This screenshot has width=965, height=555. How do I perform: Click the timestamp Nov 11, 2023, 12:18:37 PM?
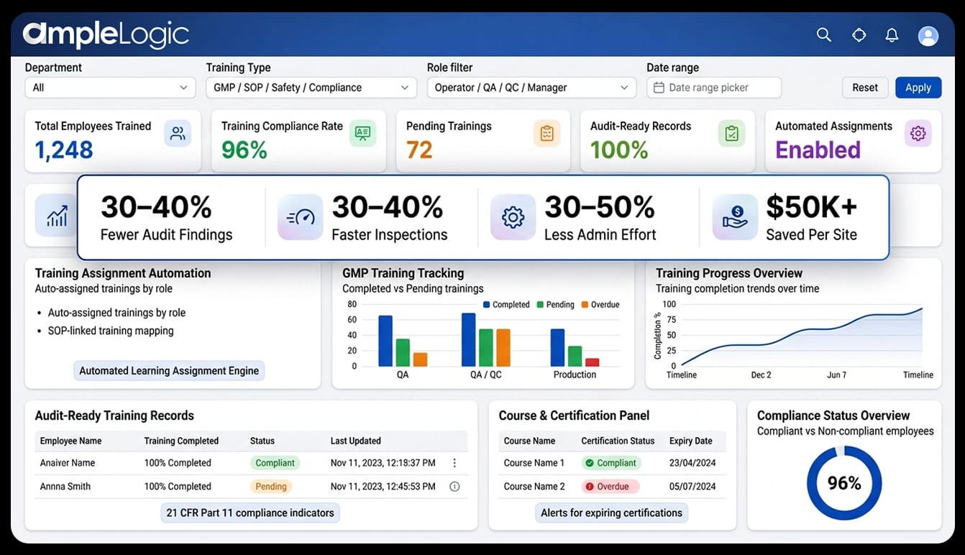(x=383, y=463)
